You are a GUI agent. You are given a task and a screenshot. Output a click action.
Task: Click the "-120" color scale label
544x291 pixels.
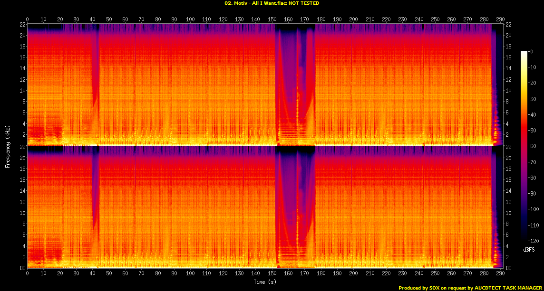click(x=533, y=240)
